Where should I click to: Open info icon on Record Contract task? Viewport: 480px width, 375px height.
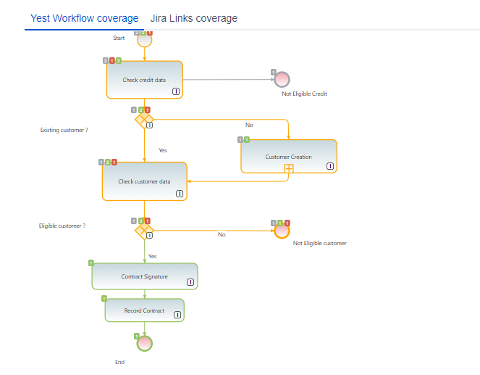[178, 316]
